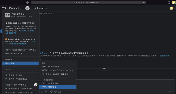Choose 以下をカスタマイズ : テストアカウント
The height and width of the screenshot is (94, 176).
(x=58, y=70)
